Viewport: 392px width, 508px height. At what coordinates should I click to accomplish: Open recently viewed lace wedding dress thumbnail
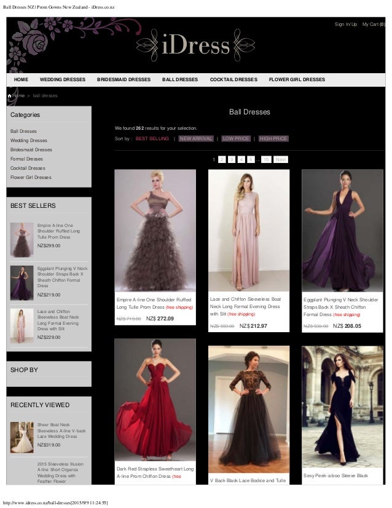22,437
